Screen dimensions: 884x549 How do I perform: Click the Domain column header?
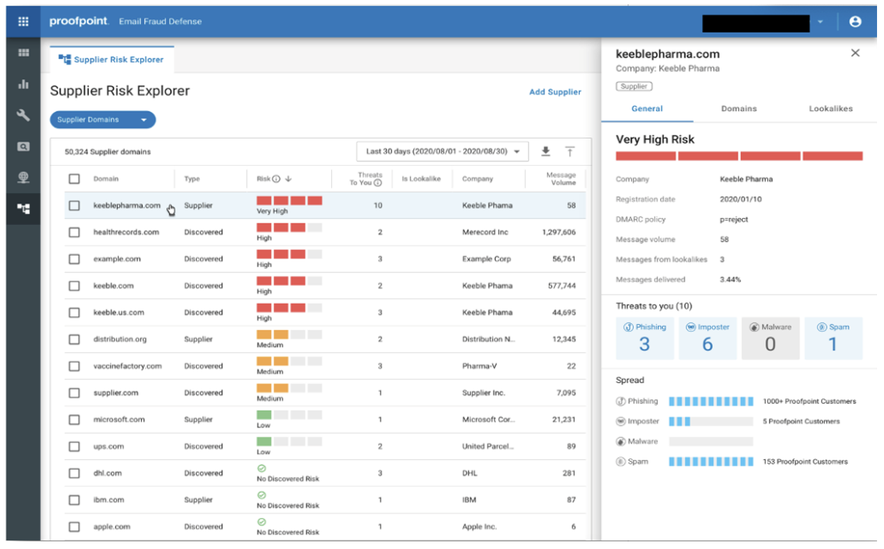106,179
